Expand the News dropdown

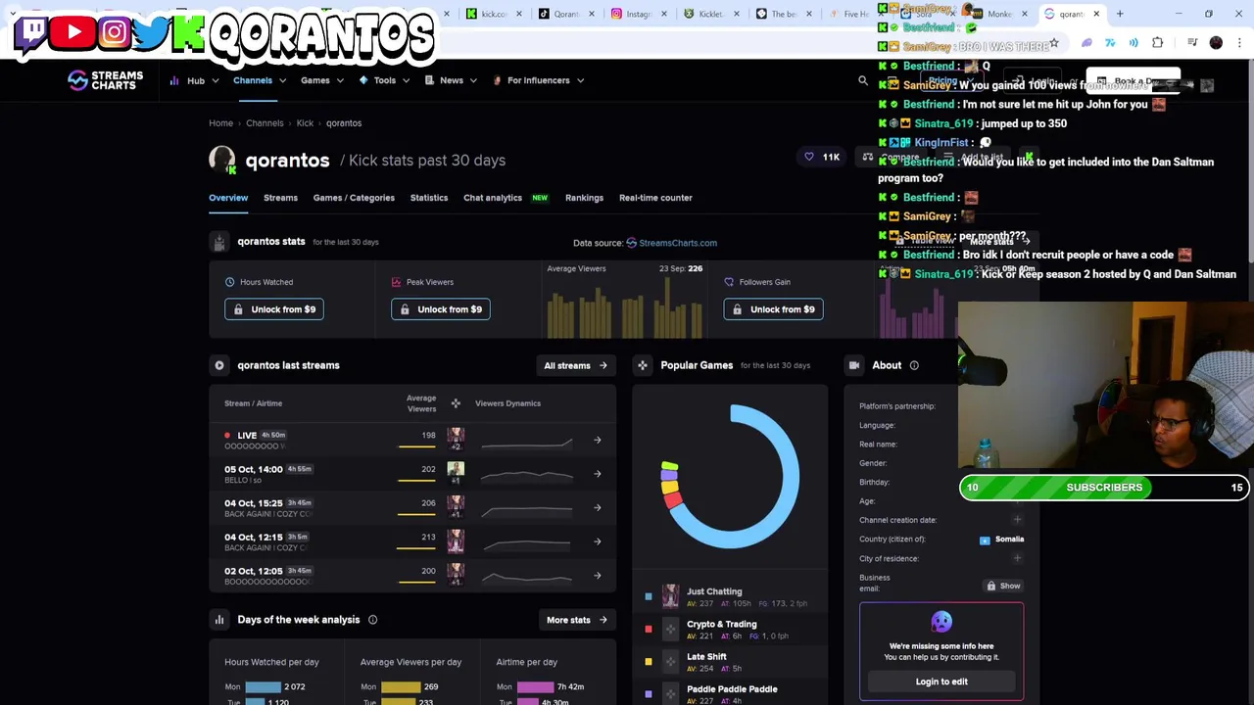[x=451, y=80]
